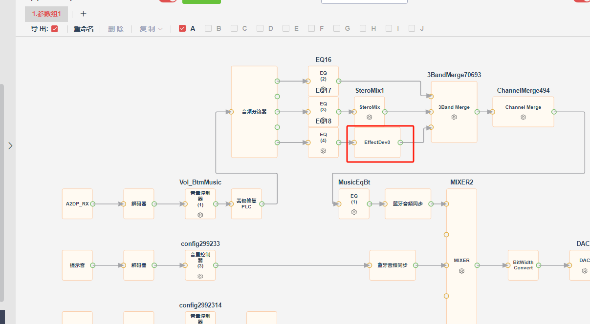Click the 3BandMerge70693 label
Image resolution: width=590 pixels, height=324 pixels.
(x=454, y=75)
